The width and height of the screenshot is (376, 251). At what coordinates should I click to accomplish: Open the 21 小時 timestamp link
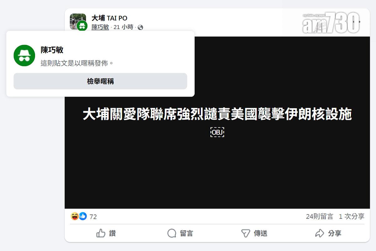pyautogui.click(x=123, y=27)
